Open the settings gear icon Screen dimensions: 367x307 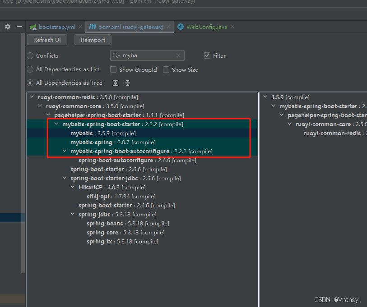[x=7, y=27]
